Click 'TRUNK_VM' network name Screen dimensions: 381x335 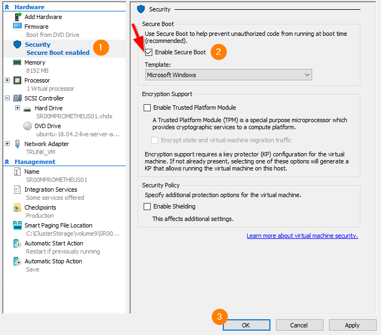point(41,152)
